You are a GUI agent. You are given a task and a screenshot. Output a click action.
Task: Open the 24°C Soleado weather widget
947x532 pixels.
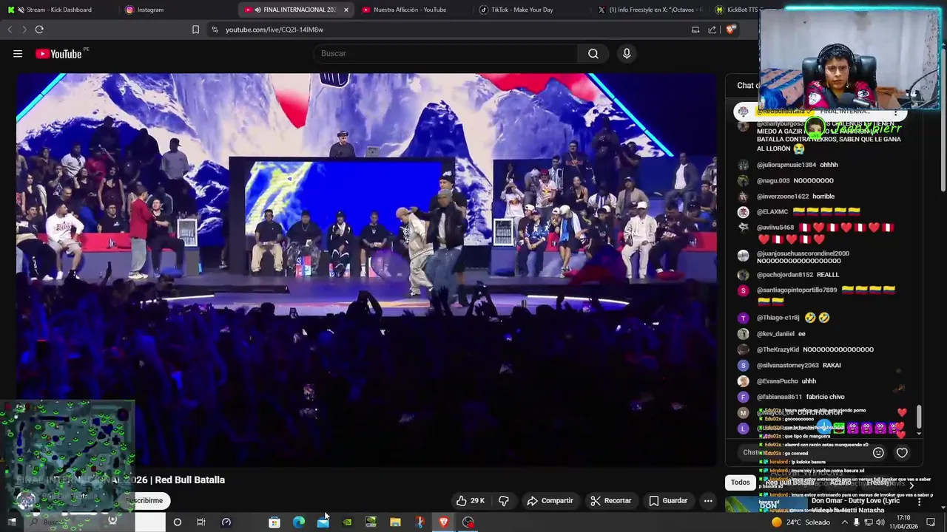(x=801, y=522)
